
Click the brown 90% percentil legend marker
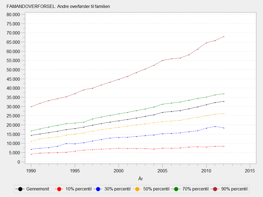215,189
